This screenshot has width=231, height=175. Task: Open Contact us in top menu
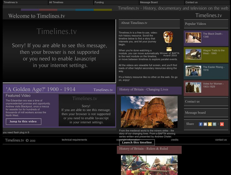click(207, 2)
